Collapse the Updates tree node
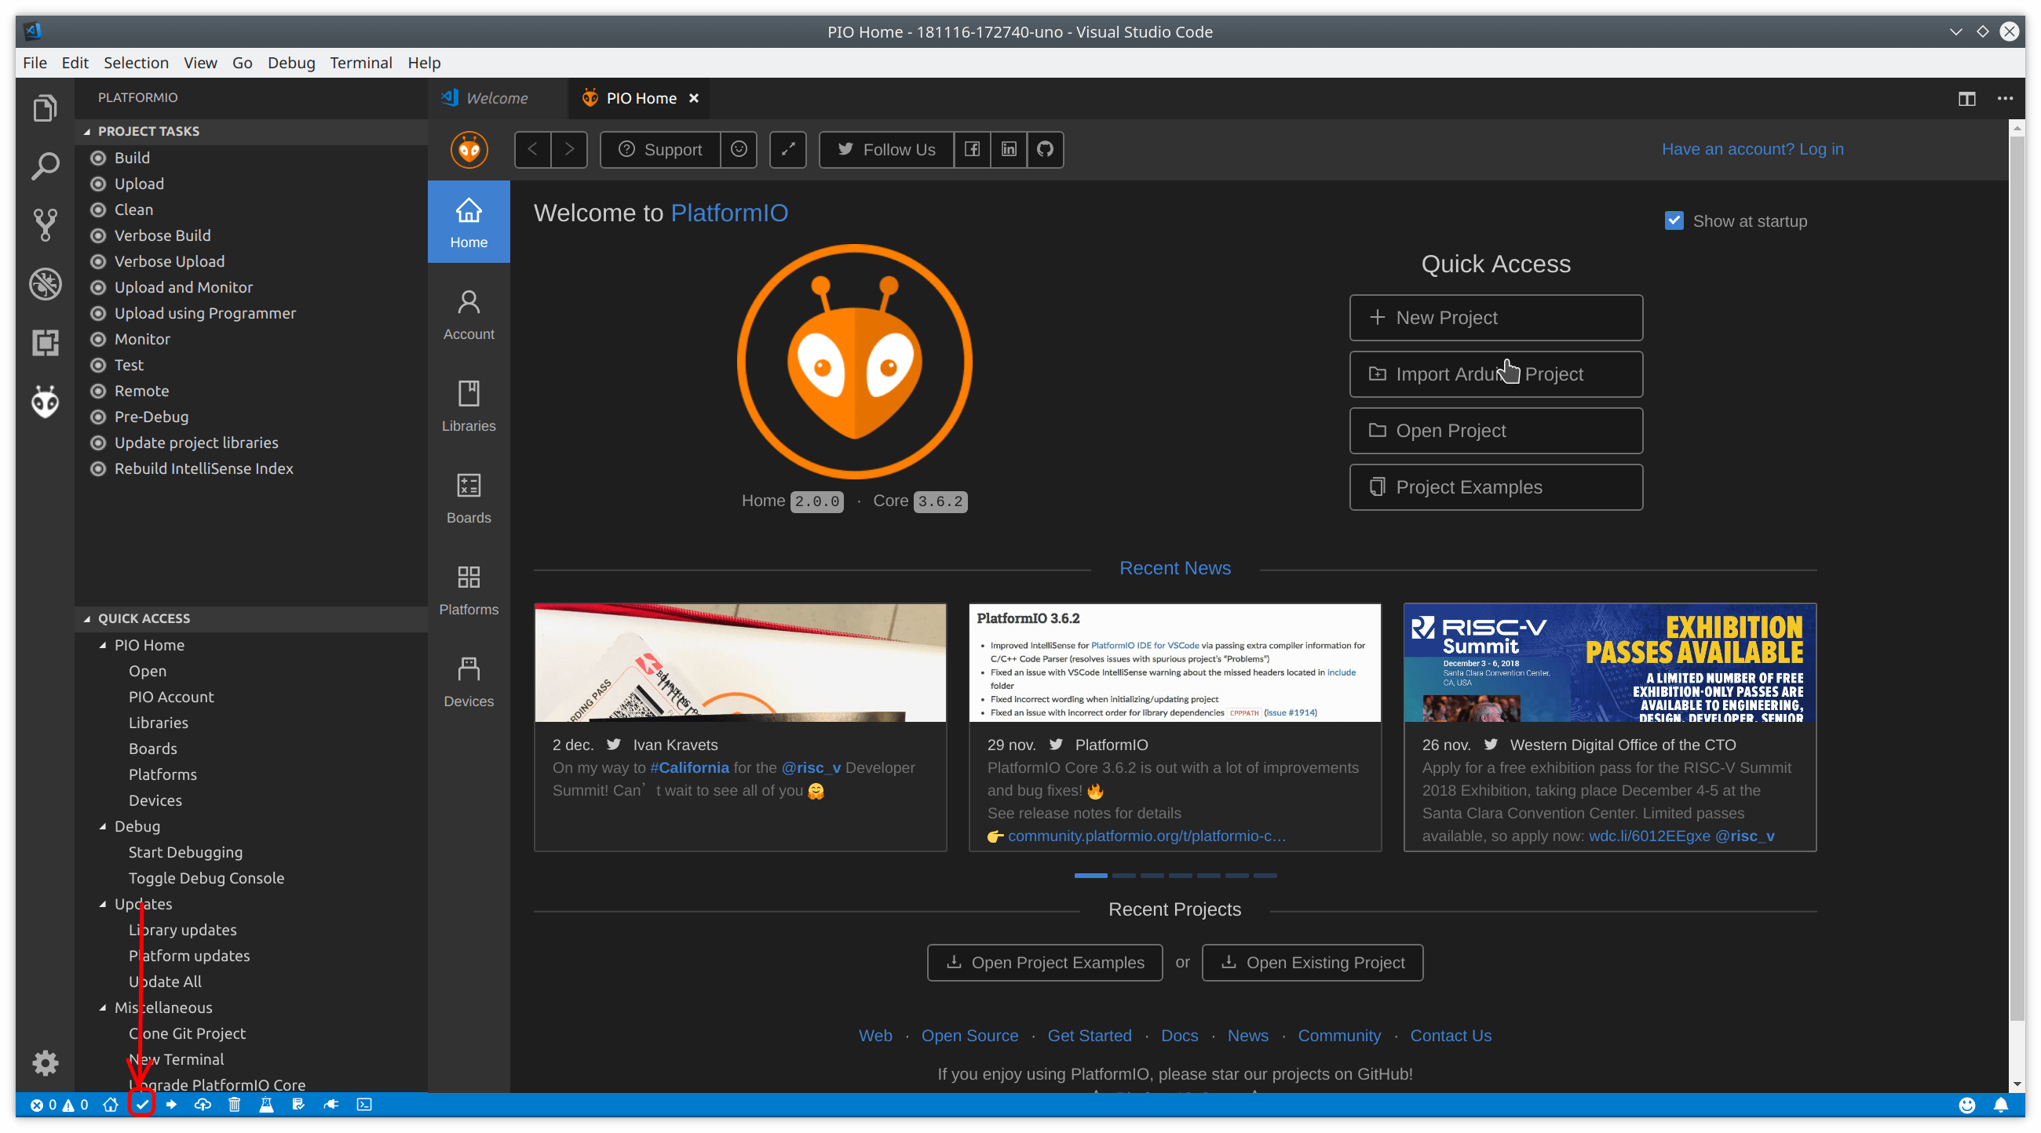Viewport: 2041px width, 1133px height. [x=103, y=904]
